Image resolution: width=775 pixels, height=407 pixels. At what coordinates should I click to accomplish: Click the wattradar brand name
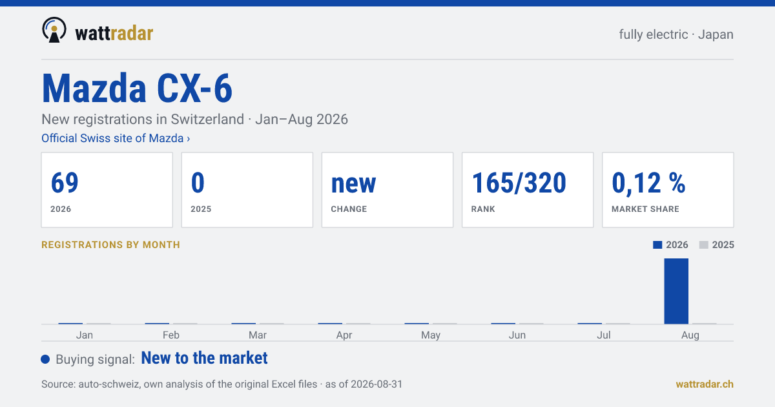click(114, 32)
